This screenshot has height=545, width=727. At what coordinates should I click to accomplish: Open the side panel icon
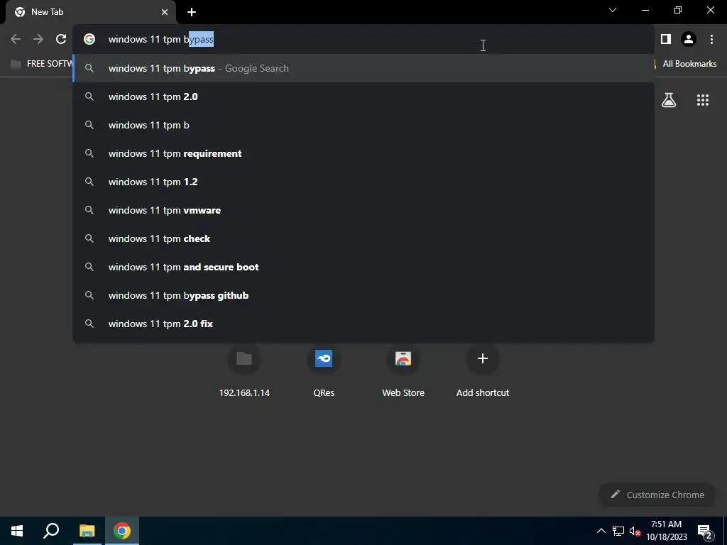click(x=666, y=39)
